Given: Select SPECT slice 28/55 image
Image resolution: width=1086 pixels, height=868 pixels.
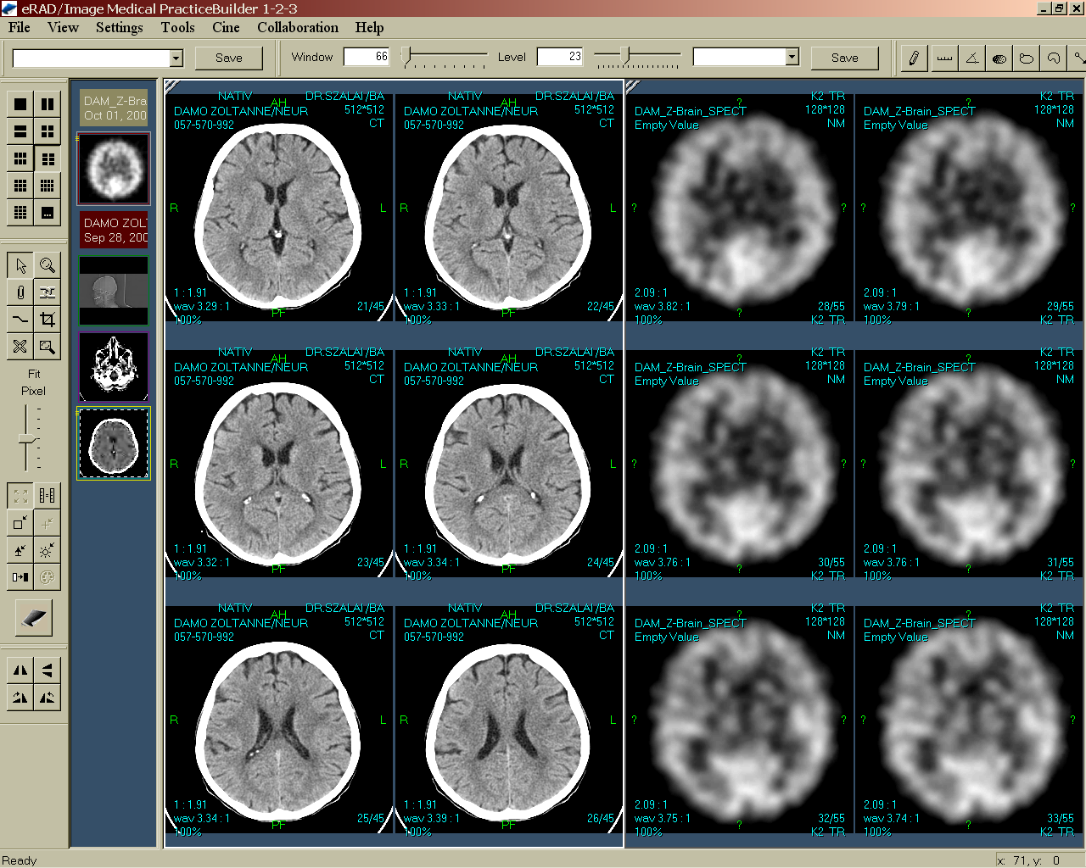Looking at the screenshot, I should (x=740, y=208).
